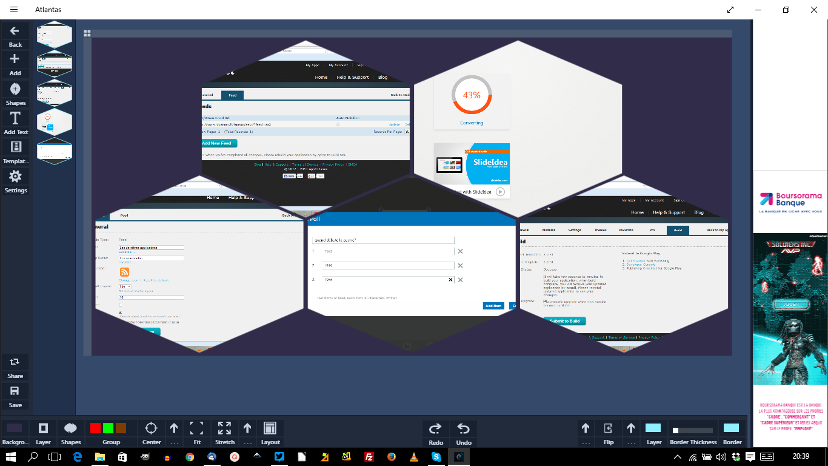Select the Add Text tool
The height and width of the screenshot is (466, 828).
click(x=15, y=118)
